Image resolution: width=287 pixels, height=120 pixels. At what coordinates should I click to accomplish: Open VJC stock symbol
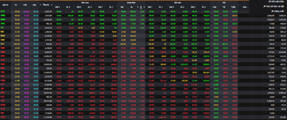[2, 44]
